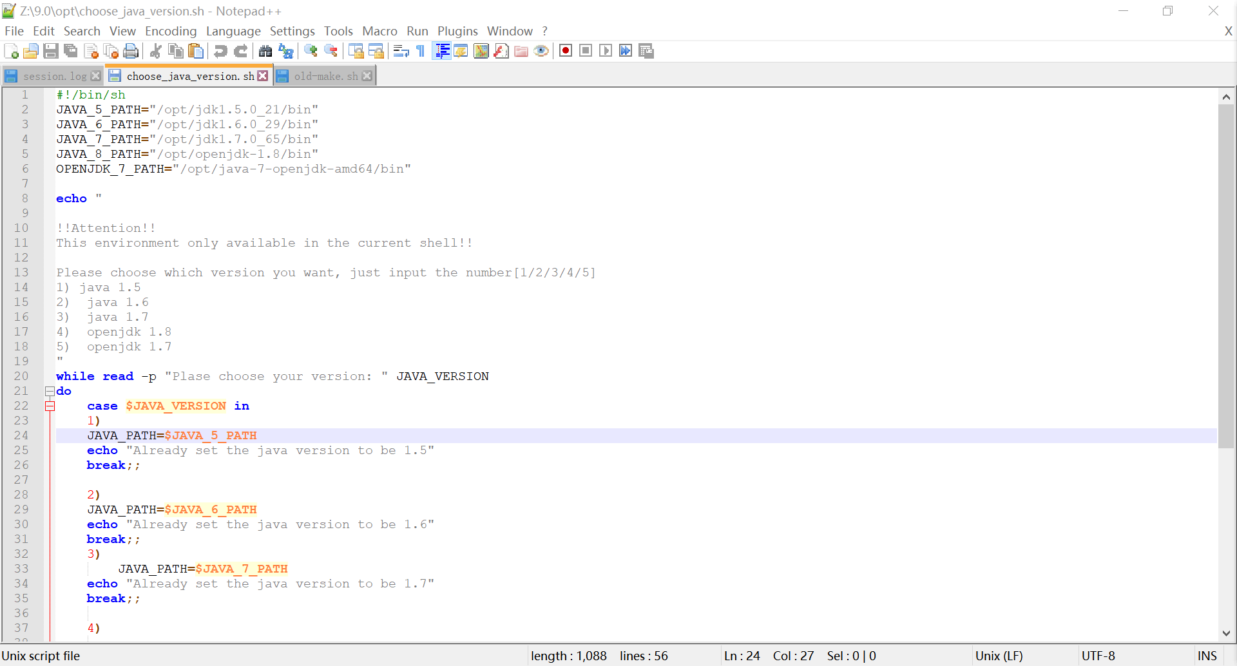Click the vertical scrollbar down arrow
Screen dimensions: 1237x666
(1226, 633)
